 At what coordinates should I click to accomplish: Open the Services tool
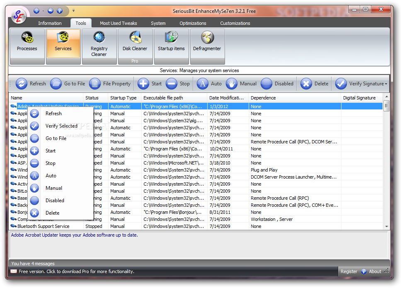coord(63,46)
